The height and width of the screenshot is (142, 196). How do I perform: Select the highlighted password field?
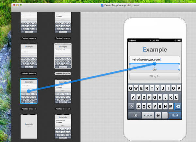155,67
